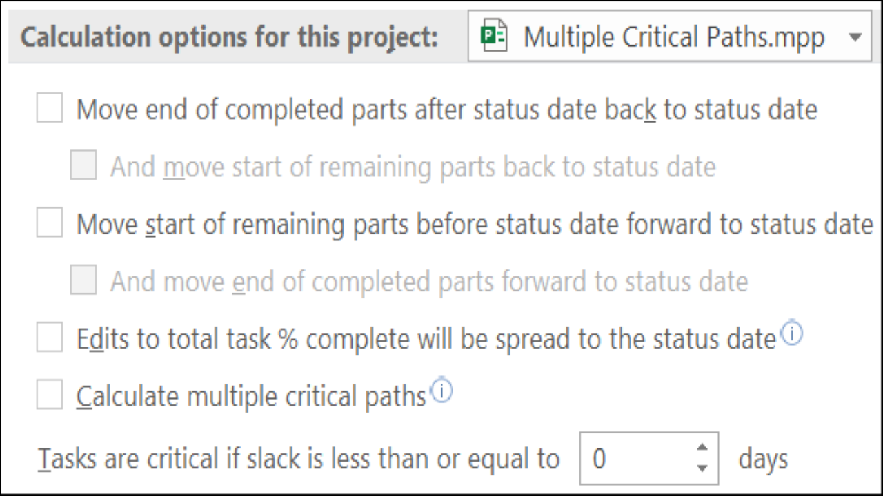Screen dimensions: 883x496
Task: Click the 'Tasks are critical if slack' label
Action: point(298,459)
